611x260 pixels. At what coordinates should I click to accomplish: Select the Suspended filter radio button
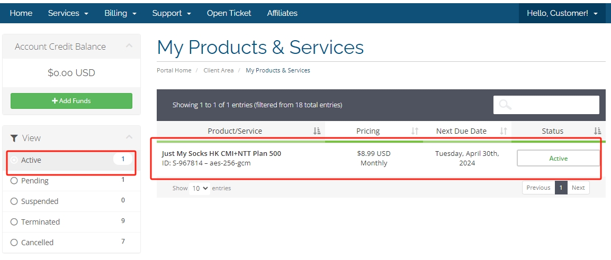click(x=14, y=201)
